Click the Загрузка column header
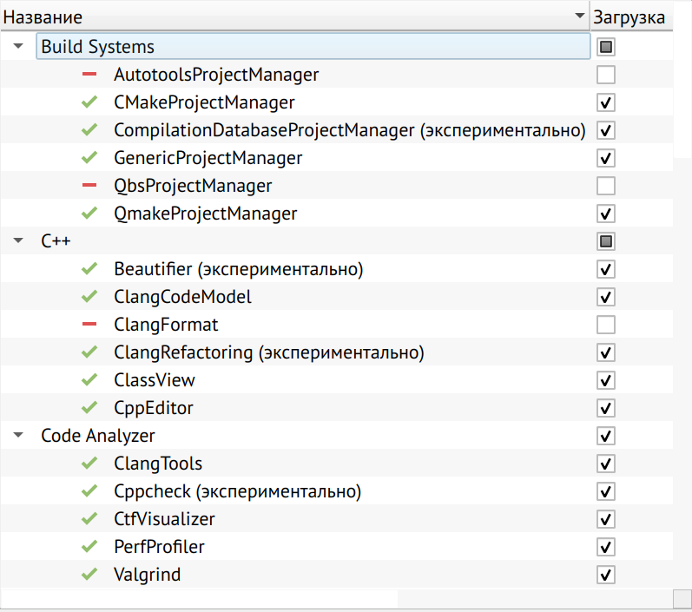The width and height of the screenshot is (692, 612). click(x=631, y=16)
